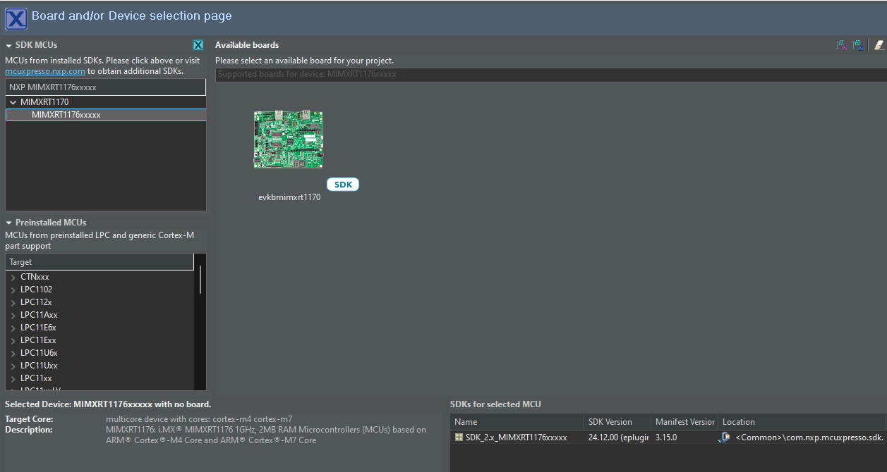Screen dimensions: 887x472
Task: Expand the LPC112x target entry
Action: pos(12,302)
